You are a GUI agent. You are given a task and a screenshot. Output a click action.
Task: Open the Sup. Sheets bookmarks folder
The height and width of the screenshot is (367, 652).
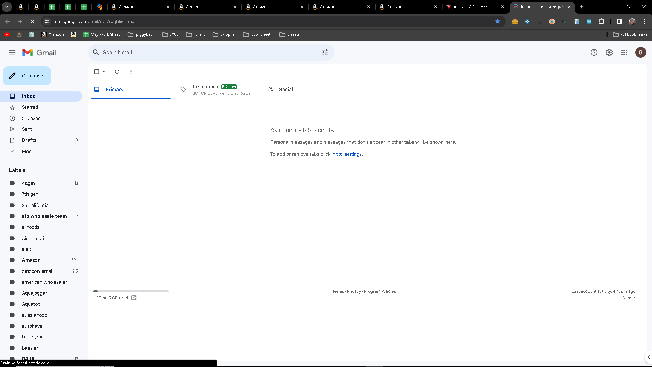(258, 34)
